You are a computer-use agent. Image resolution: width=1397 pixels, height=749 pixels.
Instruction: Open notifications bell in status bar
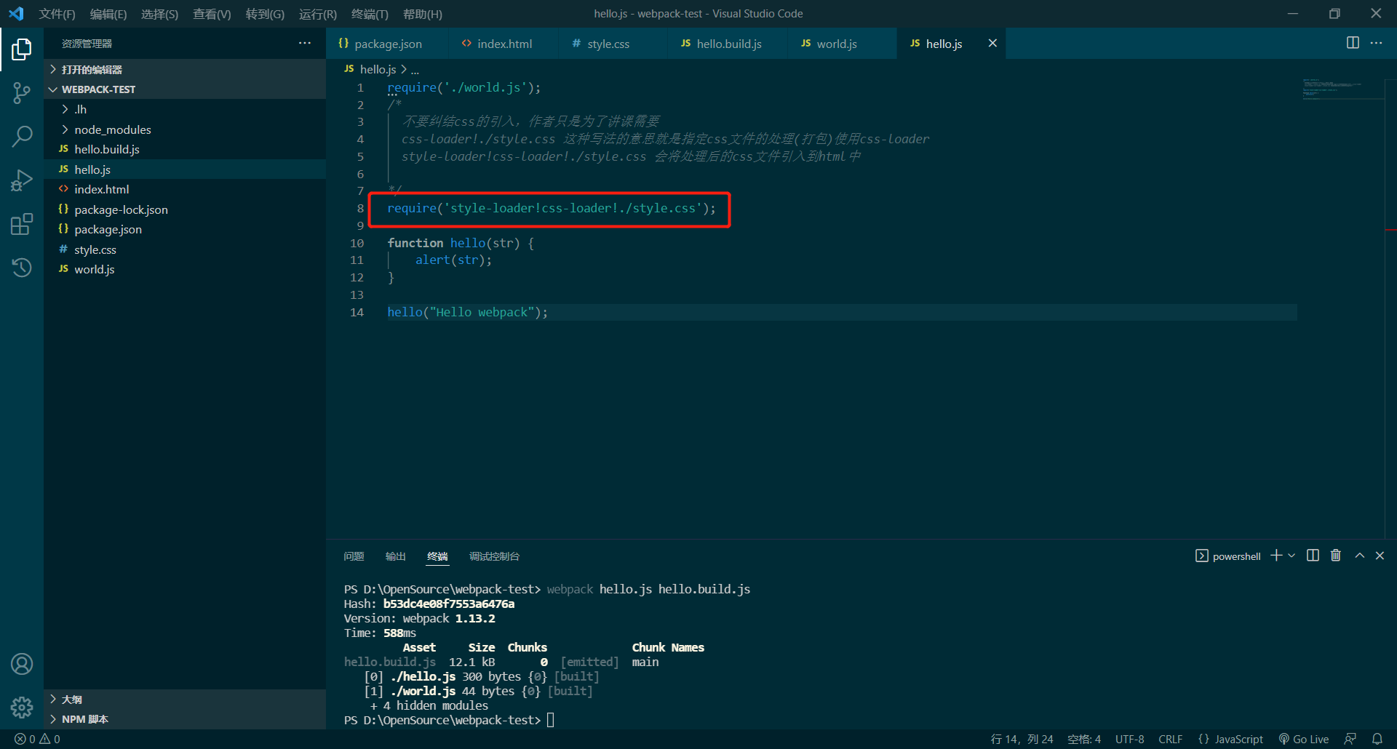[1377, 739]
